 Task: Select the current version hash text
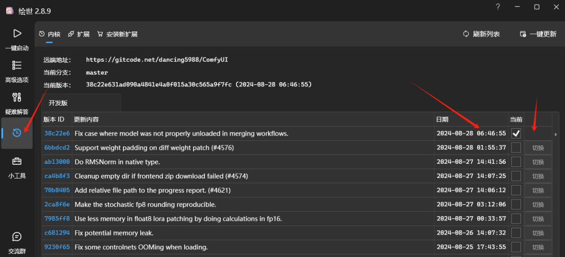coord(199,85)
